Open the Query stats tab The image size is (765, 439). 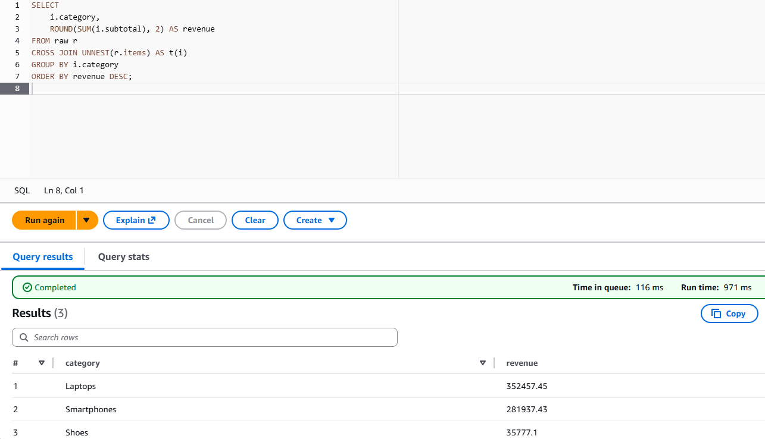pos(123,257)
